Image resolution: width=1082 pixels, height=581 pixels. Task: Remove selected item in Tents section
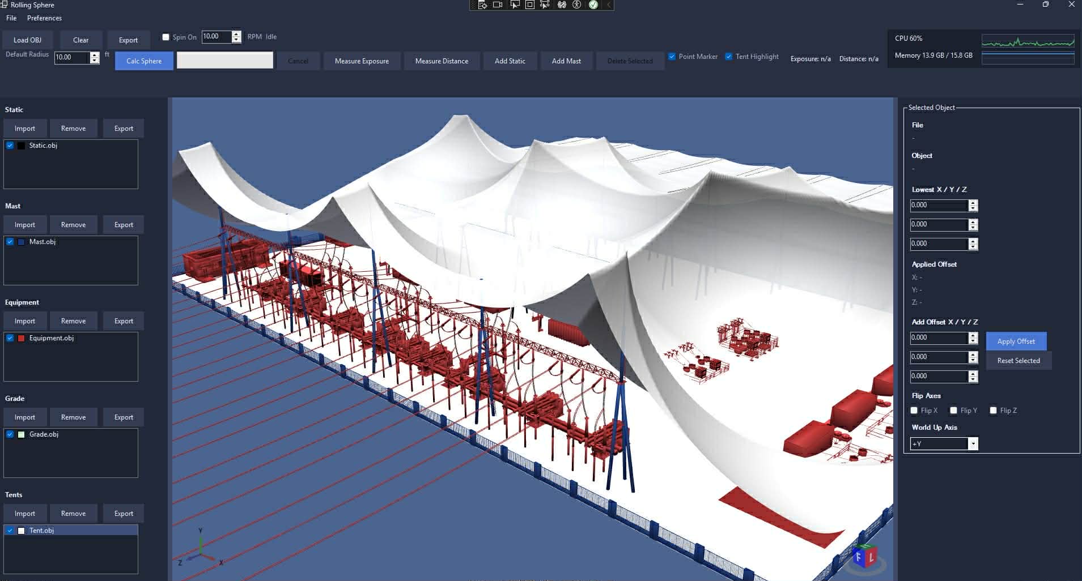pyautogui.click(x=73, y=514)
